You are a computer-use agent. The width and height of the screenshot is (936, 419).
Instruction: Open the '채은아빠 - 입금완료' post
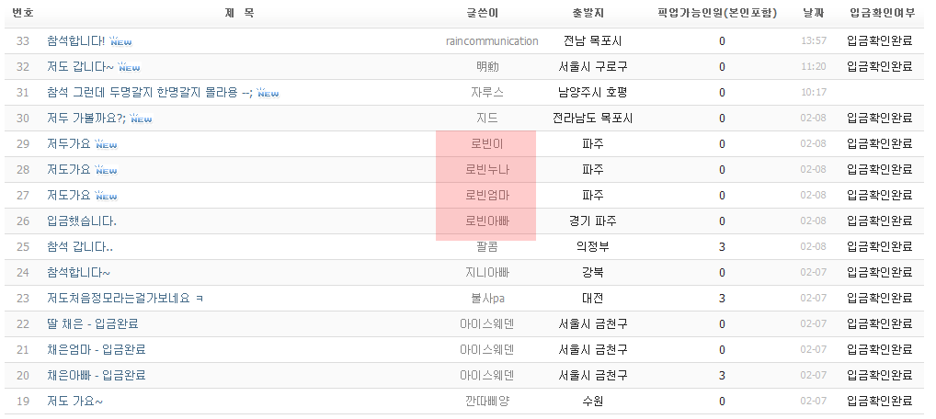coord(97,376)
